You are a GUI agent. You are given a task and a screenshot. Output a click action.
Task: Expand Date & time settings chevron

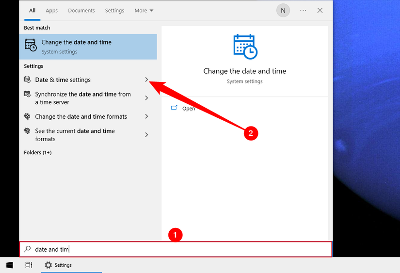click(146, 80)
